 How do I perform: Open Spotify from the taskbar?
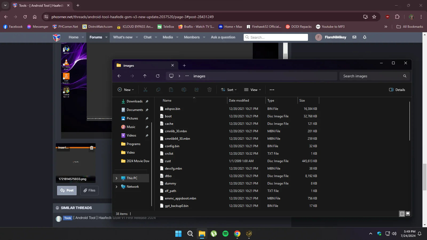[226, 234]
